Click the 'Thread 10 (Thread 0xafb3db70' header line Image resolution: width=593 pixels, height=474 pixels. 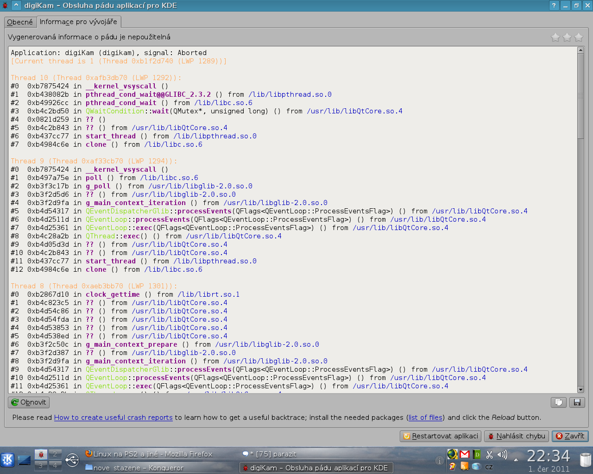tap(96, 78)
